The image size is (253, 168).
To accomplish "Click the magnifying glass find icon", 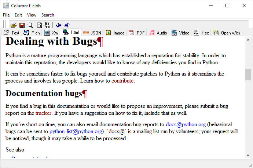I will pos(30,25).
